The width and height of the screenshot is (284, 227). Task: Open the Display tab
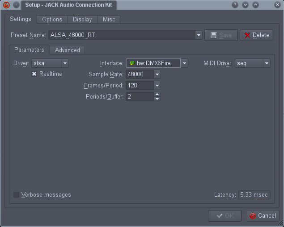82,19
